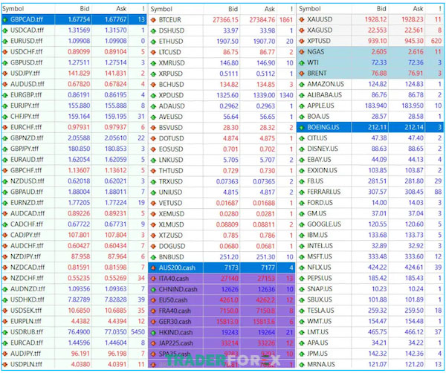
Task: Click the up arrow icon beside HKIND.cash
Action: [153, 333]
